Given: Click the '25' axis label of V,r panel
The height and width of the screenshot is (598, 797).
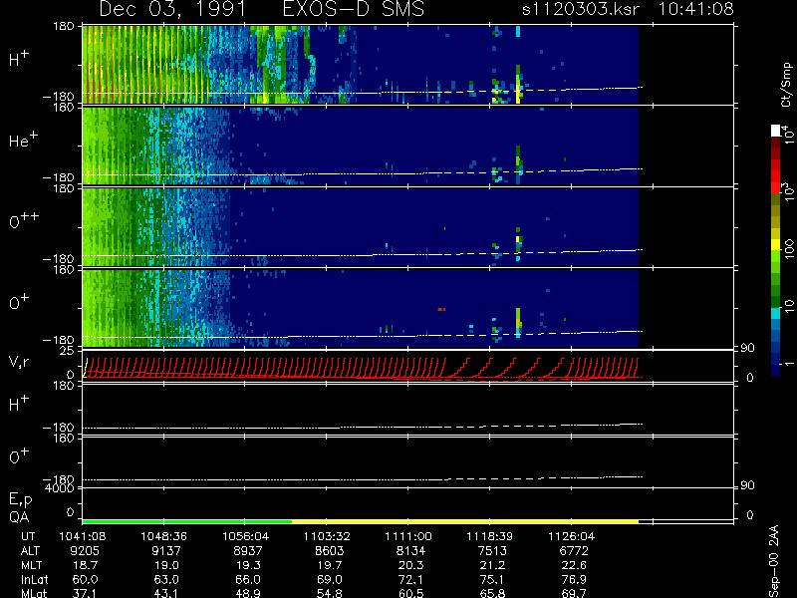Looking at the screenshot, I should pyautogui.click(x=67, y=351).
